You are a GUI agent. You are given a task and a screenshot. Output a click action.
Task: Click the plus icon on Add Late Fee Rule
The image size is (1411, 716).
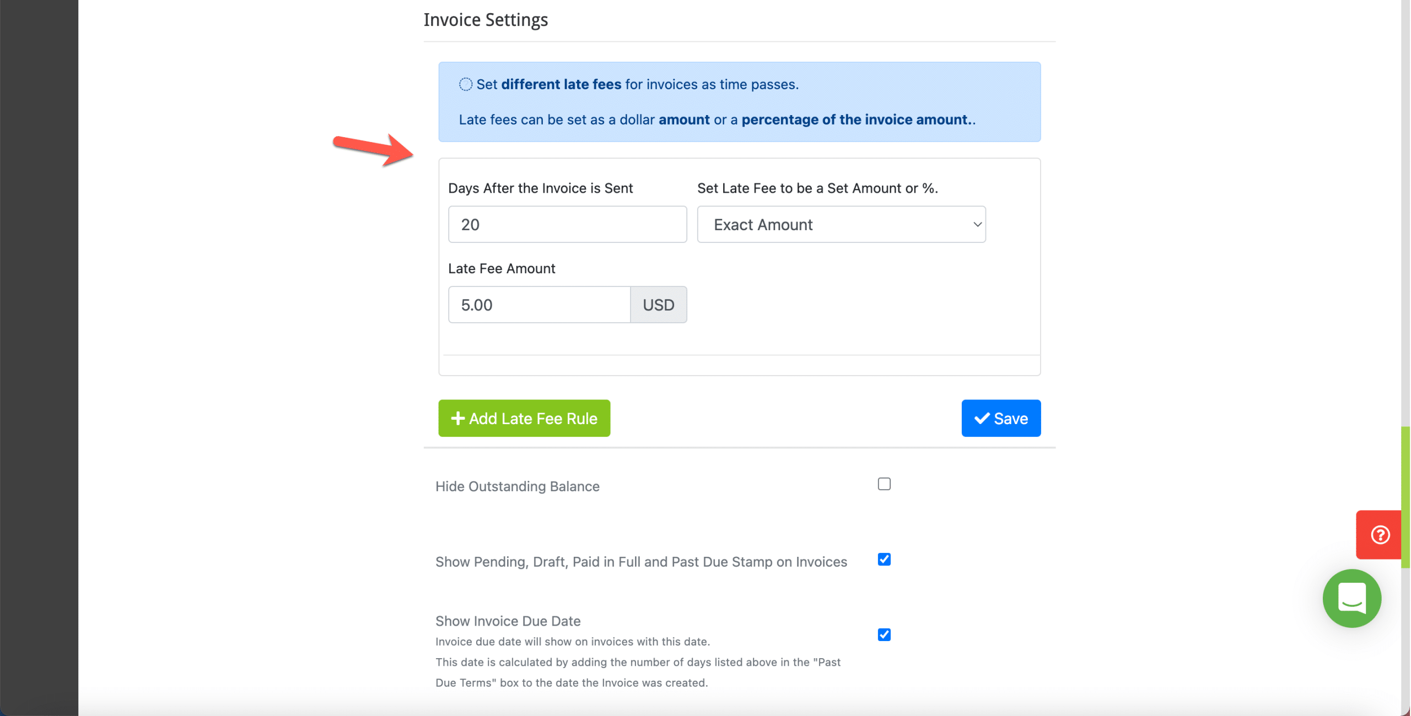(x=457, y=419)
